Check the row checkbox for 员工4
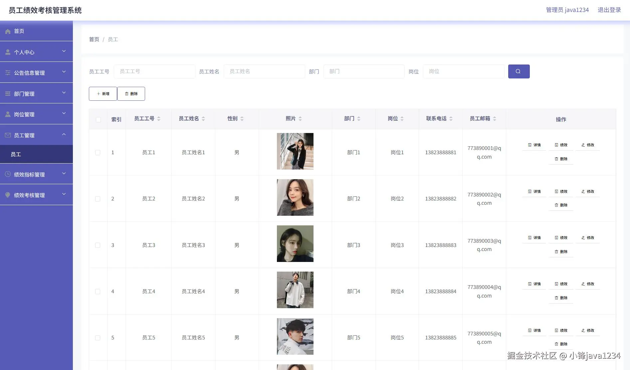The width and height of the screenshot is (630, 370). [x=98, y=292]
